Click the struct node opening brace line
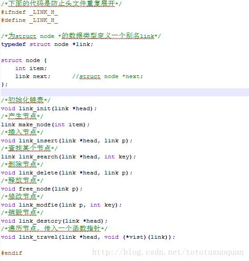249x261 pixels. point(24,60)
